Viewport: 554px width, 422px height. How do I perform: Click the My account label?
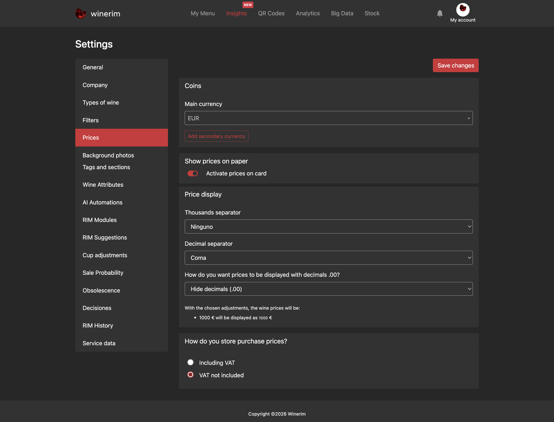[x=463, y=20]
